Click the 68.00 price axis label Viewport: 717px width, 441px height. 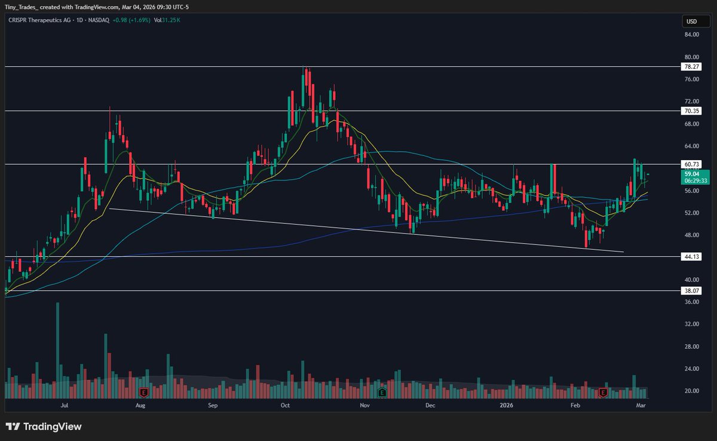click(692, 124)
